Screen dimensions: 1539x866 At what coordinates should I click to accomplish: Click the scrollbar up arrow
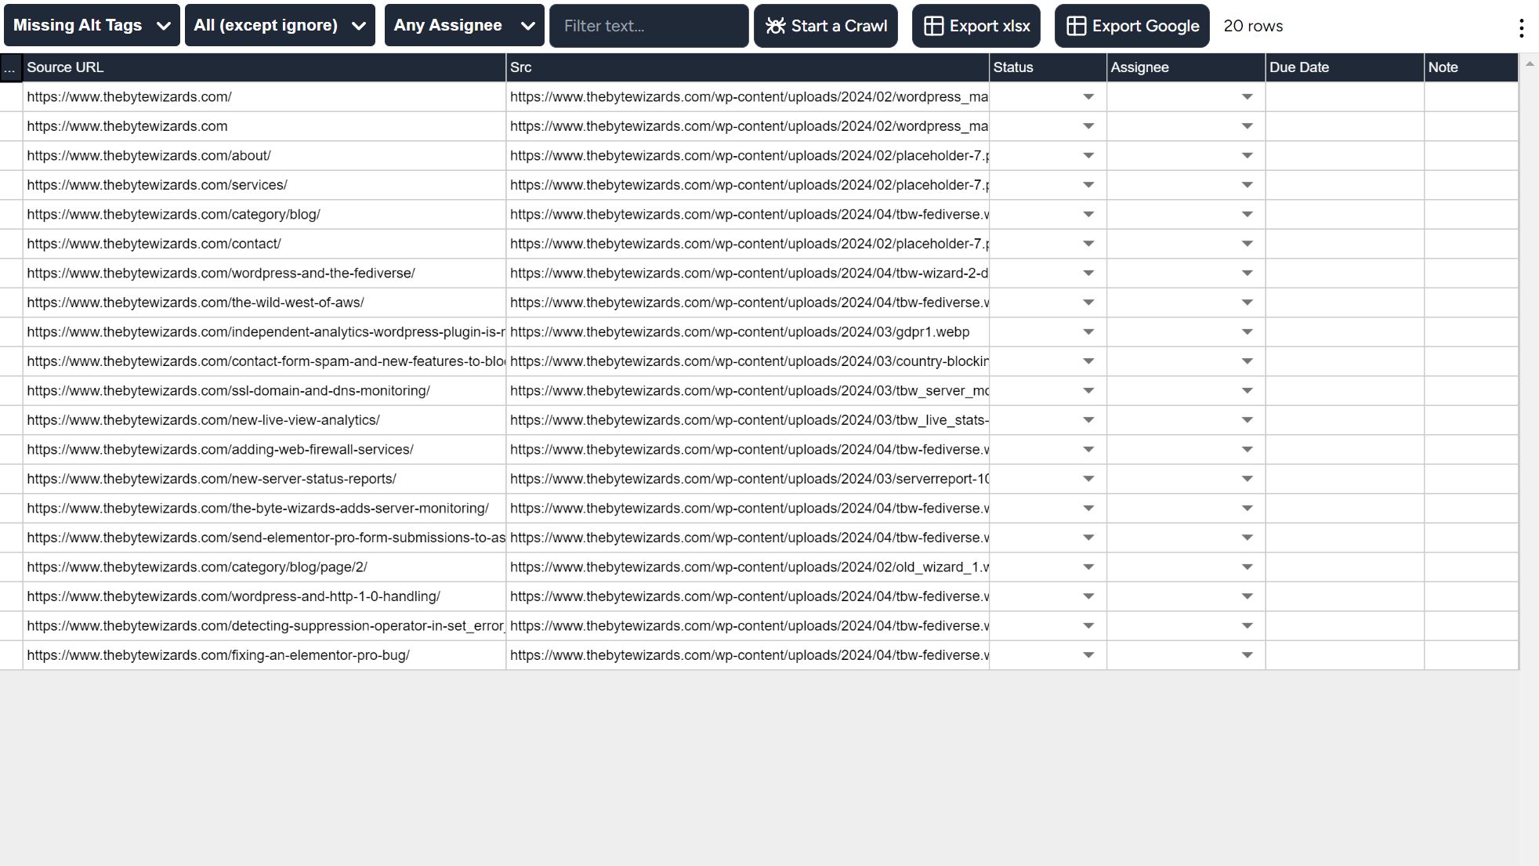tap(1529, 65)
